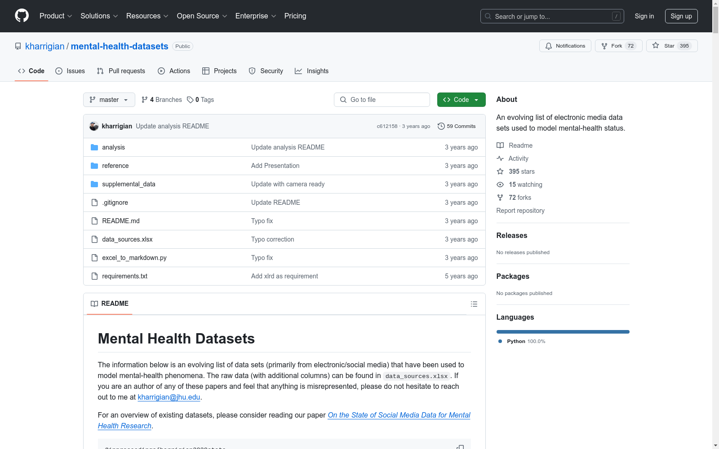Switch to the Insights tab
This screenshot has width=719, height=449.
(312, 71)
